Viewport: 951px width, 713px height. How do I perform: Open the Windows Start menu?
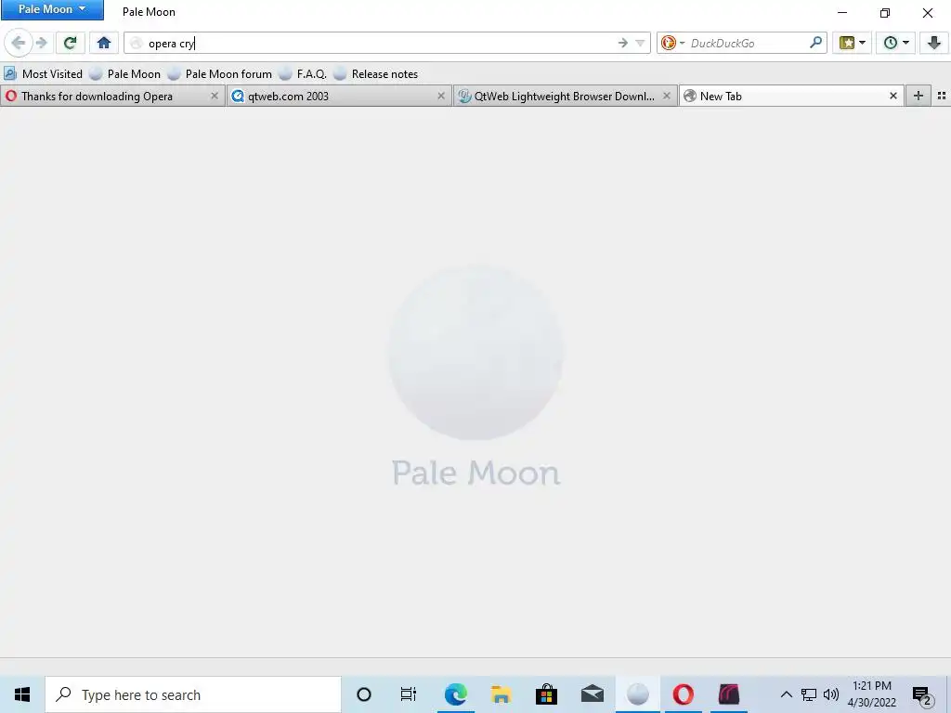(22, 694)
